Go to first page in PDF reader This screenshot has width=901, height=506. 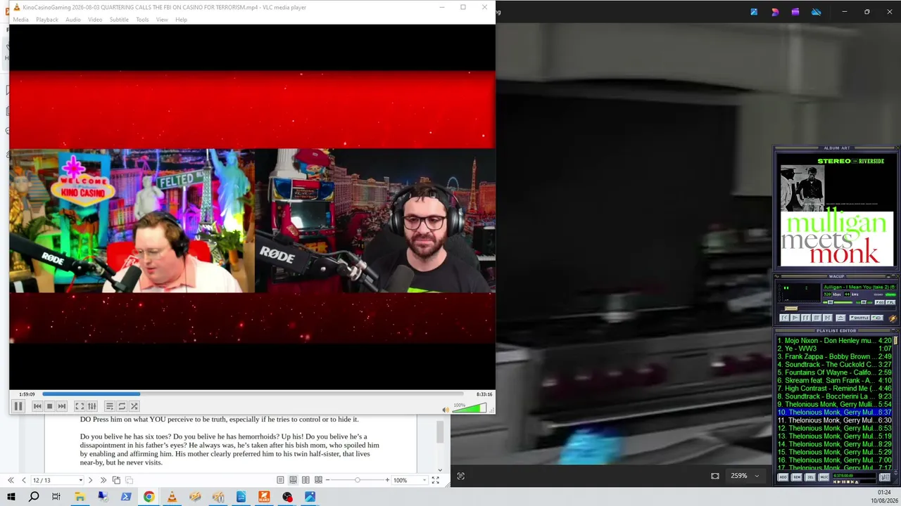tap(11, 480)
